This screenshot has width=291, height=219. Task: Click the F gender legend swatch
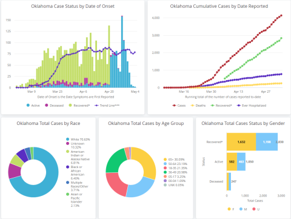(229, 209)
